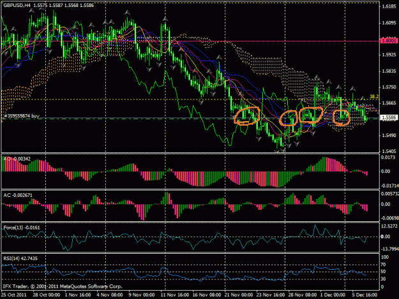Click the RSI scale level 70
The image size is (399, 299).
pyautogui.click(x=383, y=265)
